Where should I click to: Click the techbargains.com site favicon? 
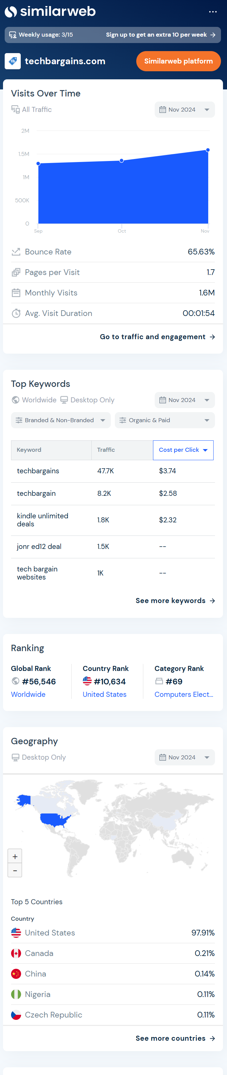click(13, 61)
